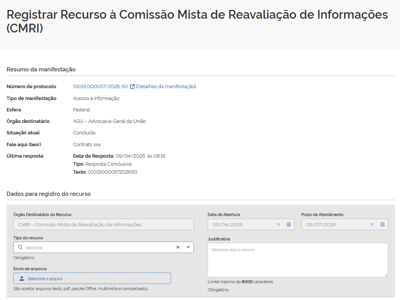Click the Órgão Destinatário do Recurso field
This screenshot has width=400, height=300.
[103, 224]
